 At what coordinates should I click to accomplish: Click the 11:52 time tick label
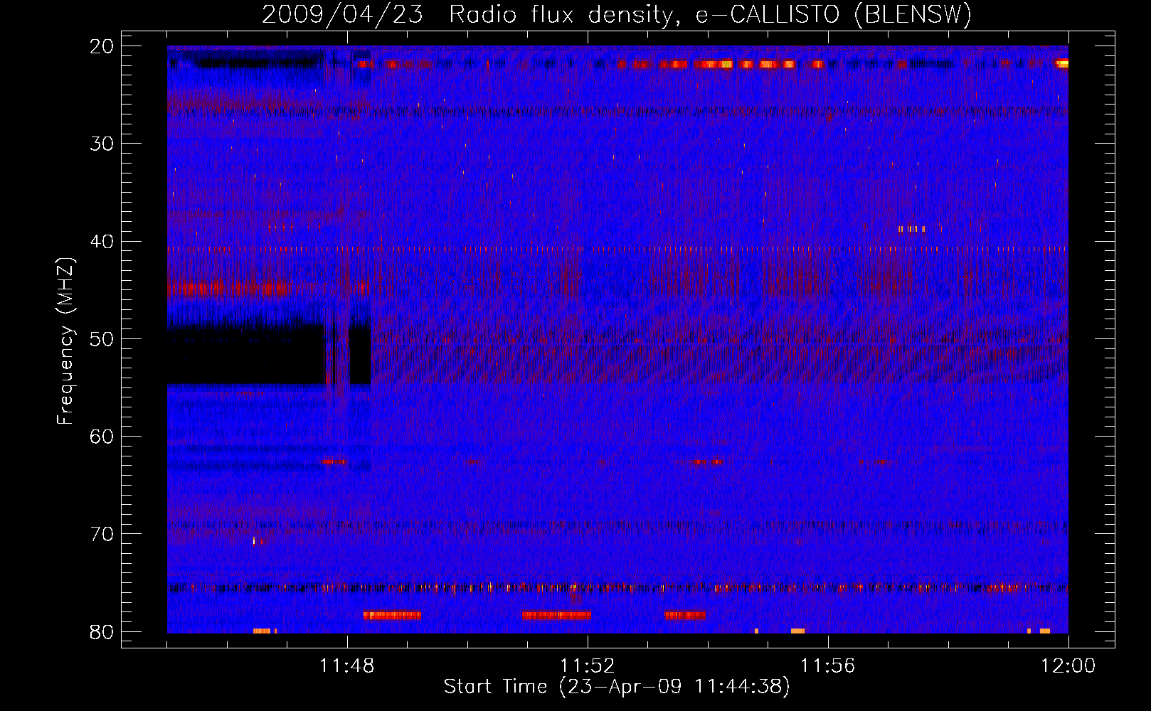click(x=588, y=666)
